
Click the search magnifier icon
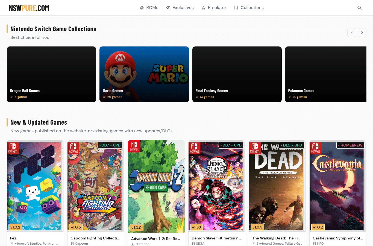(x=360, y=8)
